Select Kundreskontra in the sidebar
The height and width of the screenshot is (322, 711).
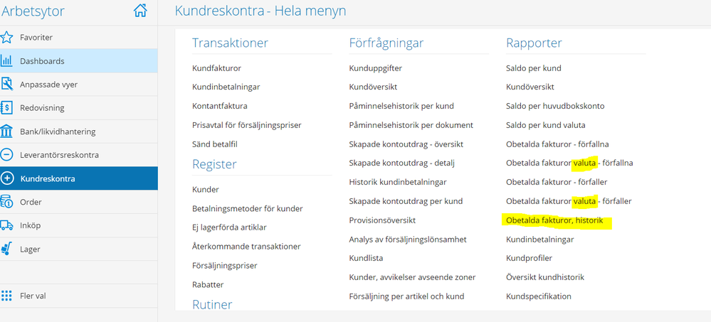[x=79, y=178]
